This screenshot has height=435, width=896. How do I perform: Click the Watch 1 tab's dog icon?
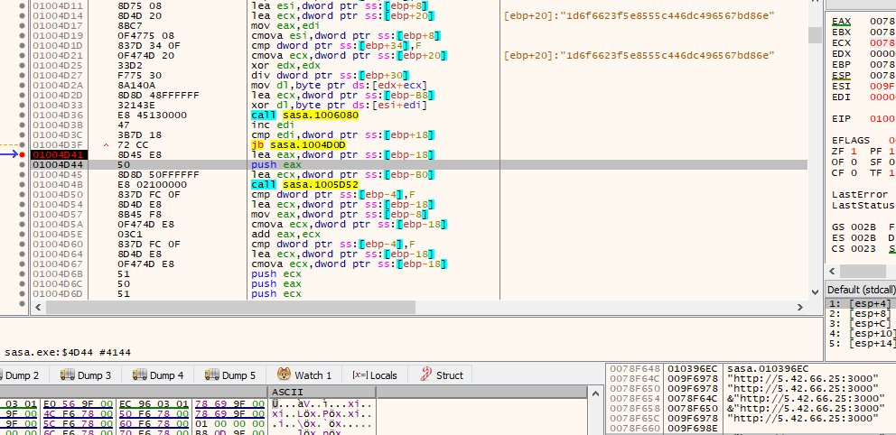coord(284,375)
